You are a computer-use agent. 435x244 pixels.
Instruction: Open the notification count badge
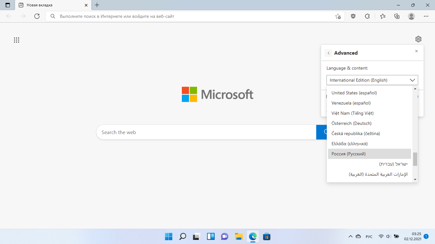426,236
